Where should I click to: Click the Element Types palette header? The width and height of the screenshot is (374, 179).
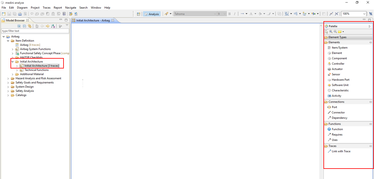(348, 37)
